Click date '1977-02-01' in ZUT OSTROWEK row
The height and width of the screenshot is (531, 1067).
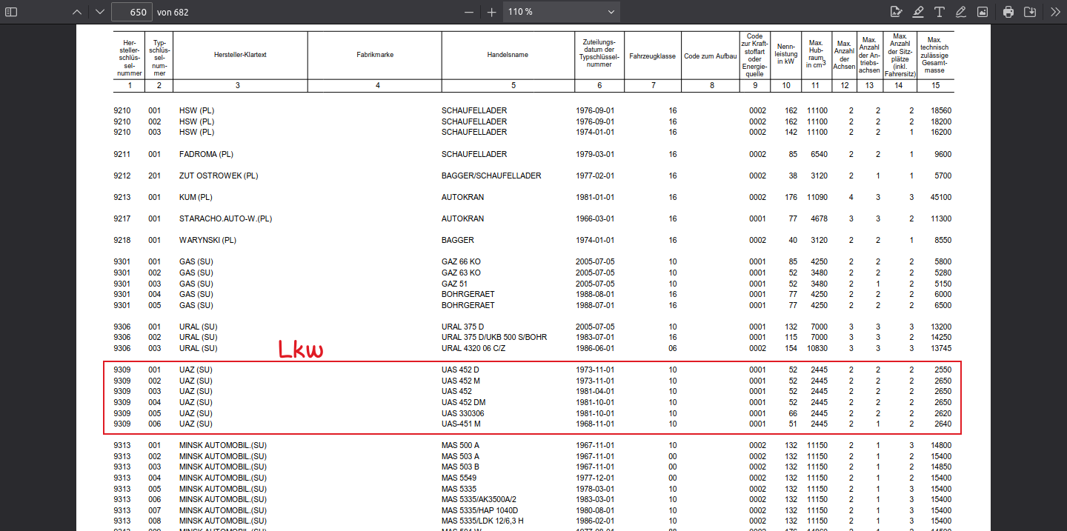[x=595, y=176]
